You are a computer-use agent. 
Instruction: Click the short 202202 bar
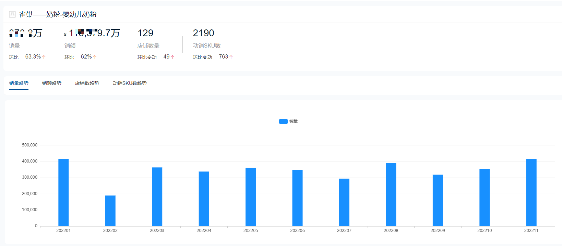pyautogui.click(x=110, y=210)
